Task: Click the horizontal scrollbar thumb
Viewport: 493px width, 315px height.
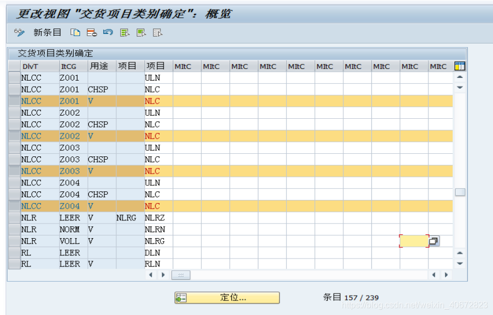Action: point(181,275)
